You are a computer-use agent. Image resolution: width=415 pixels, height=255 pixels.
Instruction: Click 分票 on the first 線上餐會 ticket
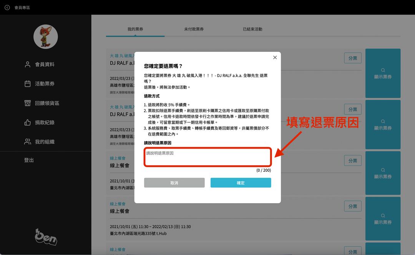click(352, 161)
